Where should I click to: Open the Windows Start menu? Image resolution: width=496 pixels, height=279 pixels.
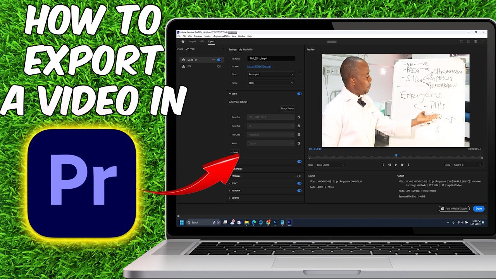[182, 222]
